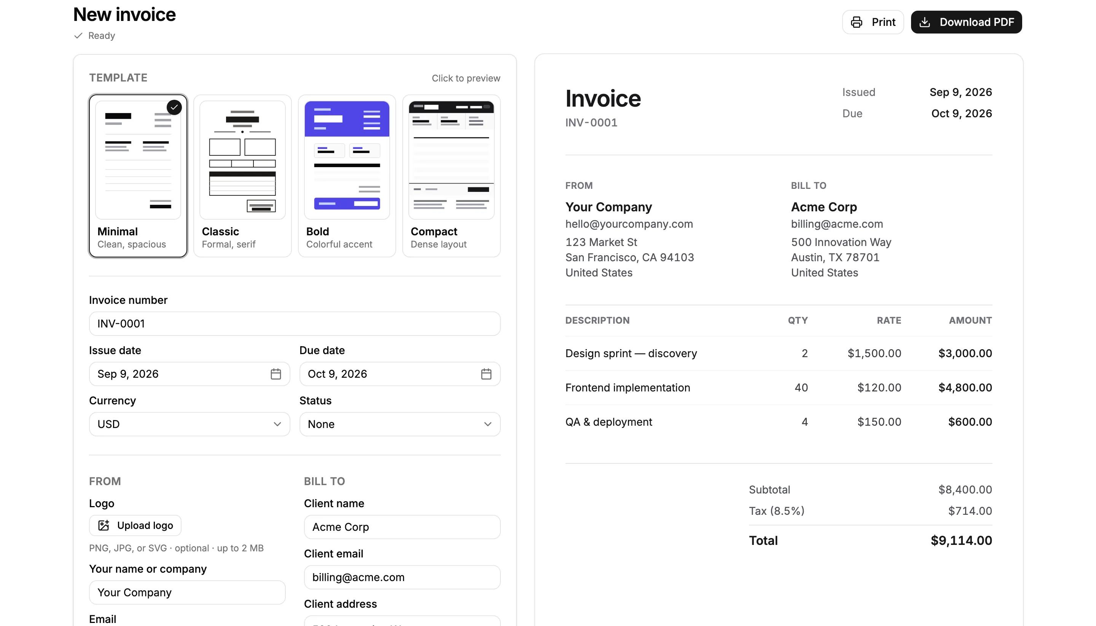Click the 'Due' label in preview header

(852, 113)
